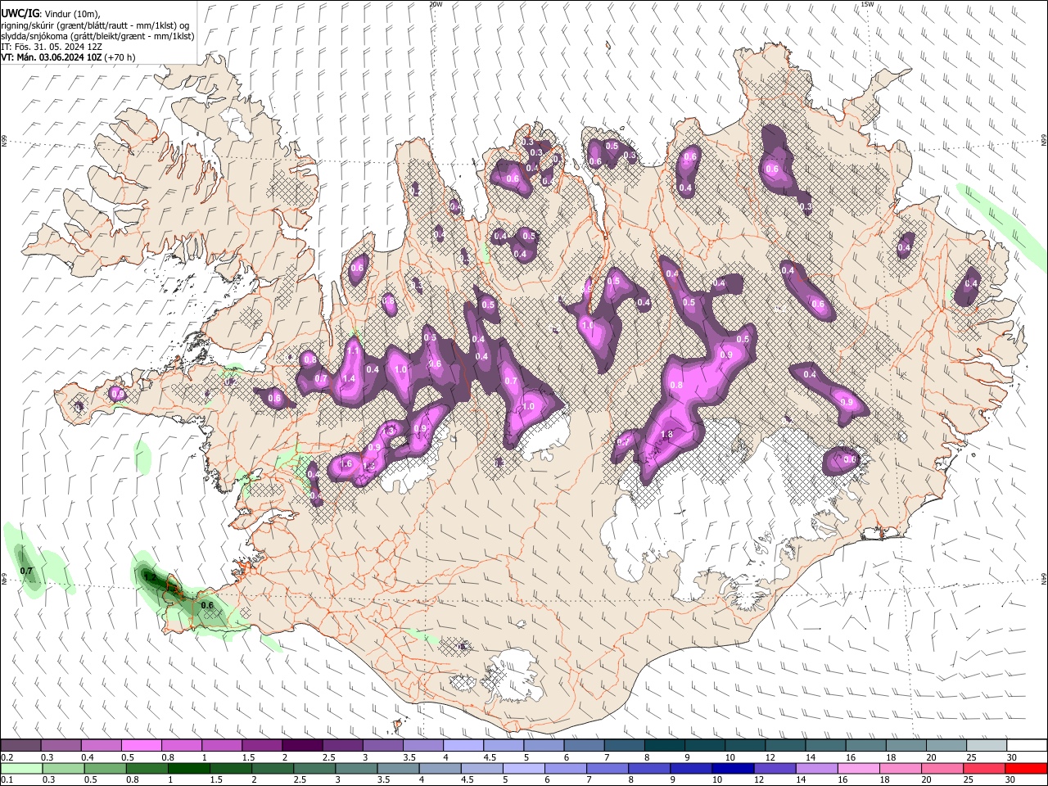The image size is (1048, 786).
Task: Click the '1.4' snowfall value
Action: coord(349,378)
